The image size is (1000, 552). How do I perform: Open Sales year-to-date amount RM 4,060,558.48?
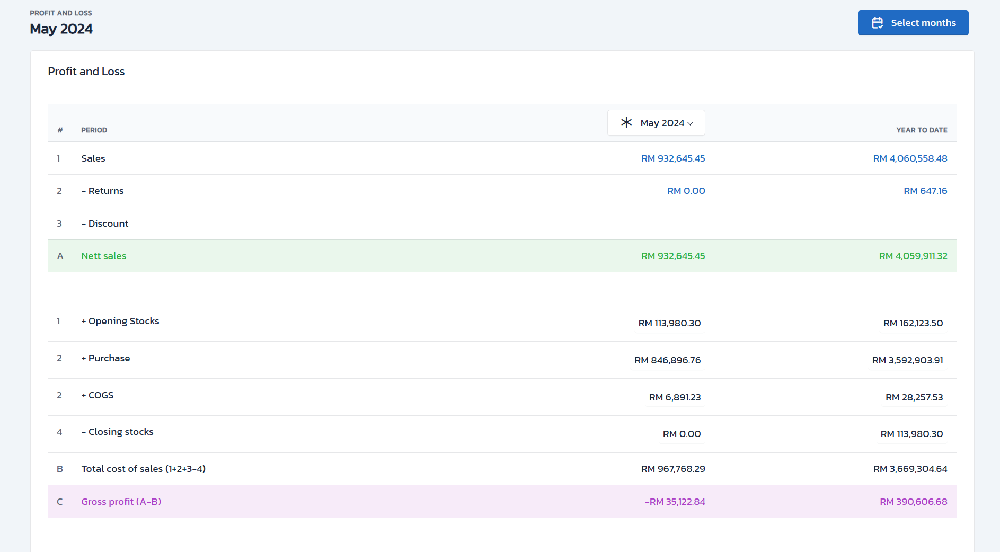point(909,158)
